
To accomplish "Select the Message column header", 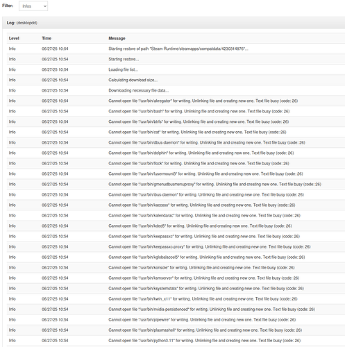I will [x=117, y=38].
